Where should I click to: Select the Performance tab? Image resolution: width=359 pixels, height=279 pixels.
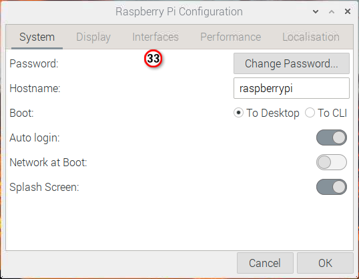point(231,37)
